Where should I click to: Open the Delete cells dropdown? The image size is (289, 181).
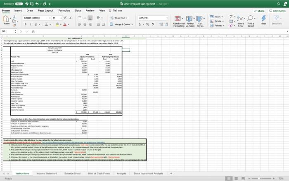click(x=217, y=21)
